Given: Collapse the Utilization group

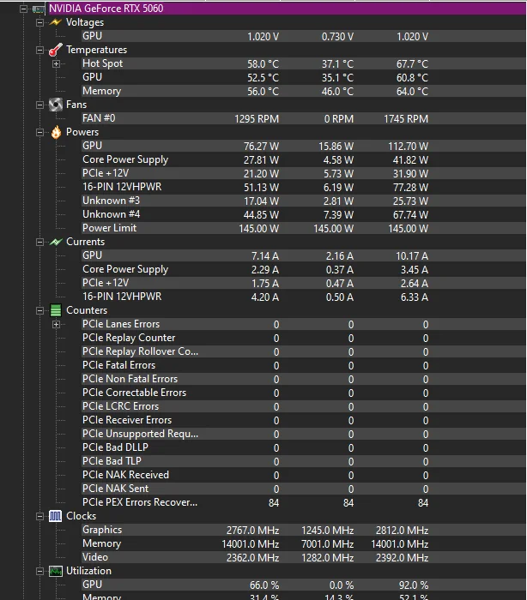Looking at the screenshot, I should tap(39, 572).
